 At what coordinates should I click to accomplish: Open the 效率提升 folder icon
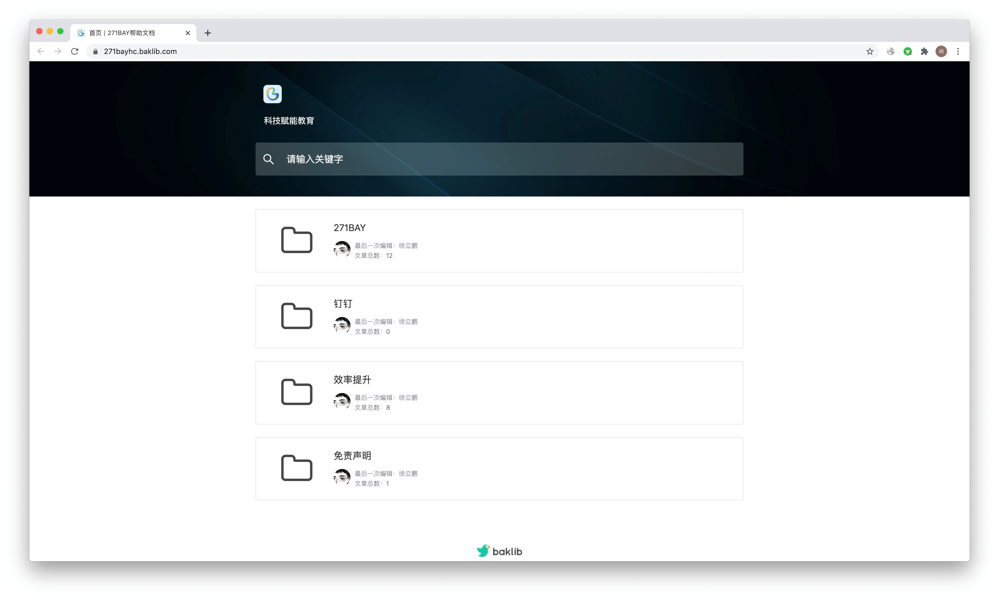point(297,392)
